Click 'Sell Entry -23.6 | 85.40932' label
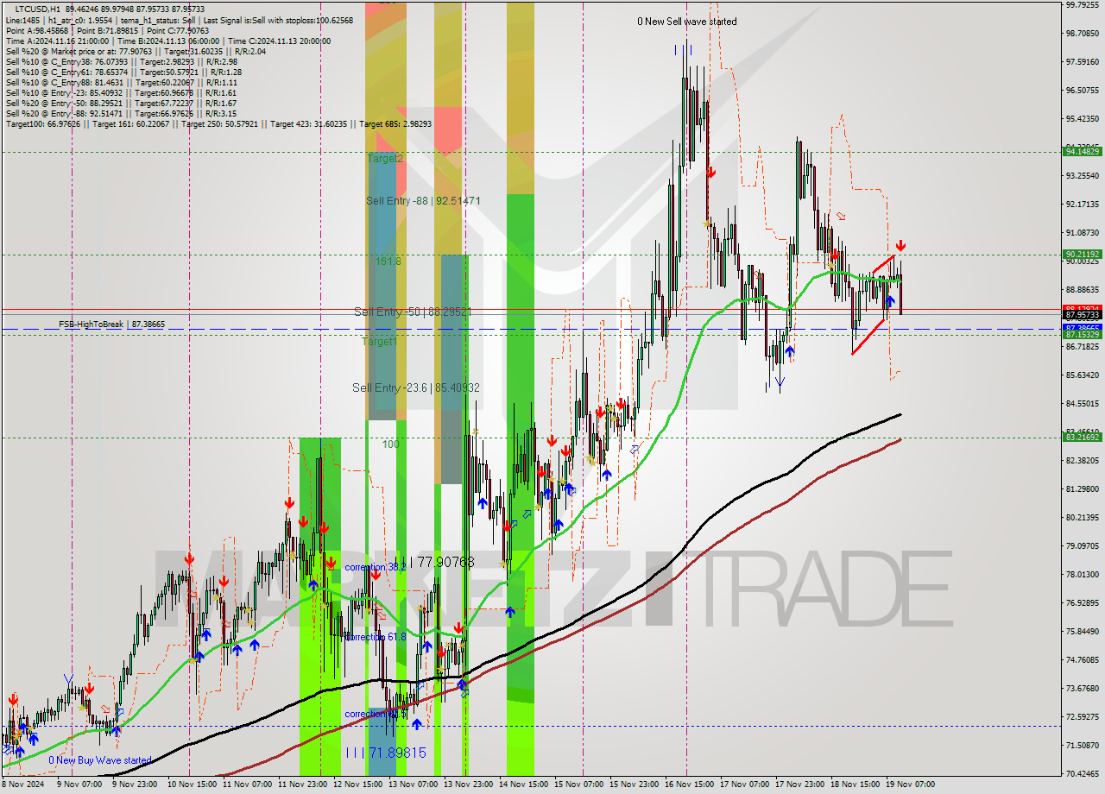 point(415,388)
